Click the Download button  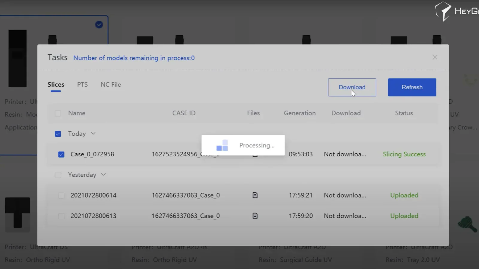[x=352, y=87]
